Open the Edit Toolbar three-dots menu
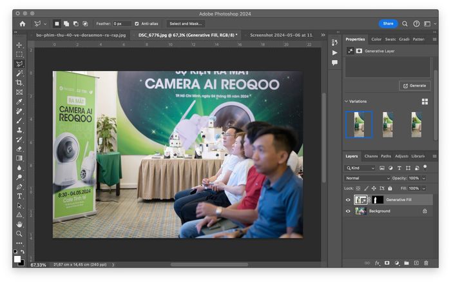 click(19, 243)
